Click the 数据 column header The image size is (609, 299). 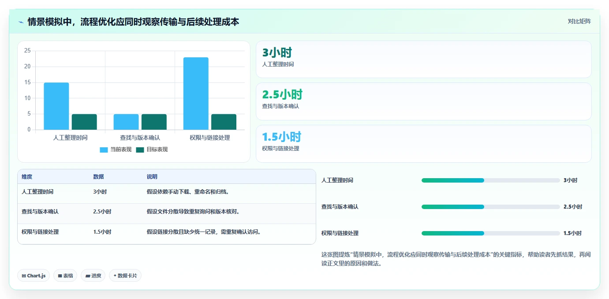(x=98, y=177)
